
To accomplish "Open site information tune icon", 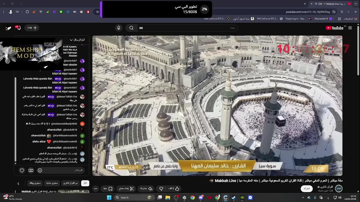I will pyautogui.click(x=334, y=12).
